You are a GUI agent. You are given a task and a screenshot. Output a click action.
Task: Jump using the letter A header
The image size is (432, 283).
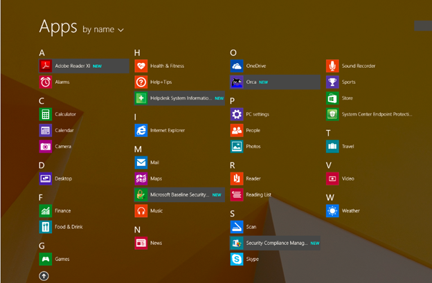[x=42, y=53]
